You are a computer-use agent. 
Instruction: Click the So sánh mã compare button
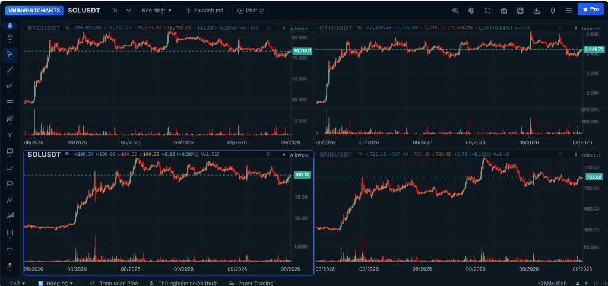(204, 11)
